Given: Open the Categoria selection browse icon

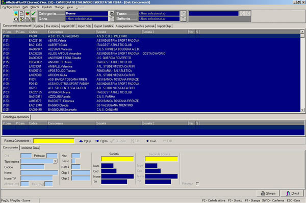Looking at the screenshot, I should coord(111,13).
